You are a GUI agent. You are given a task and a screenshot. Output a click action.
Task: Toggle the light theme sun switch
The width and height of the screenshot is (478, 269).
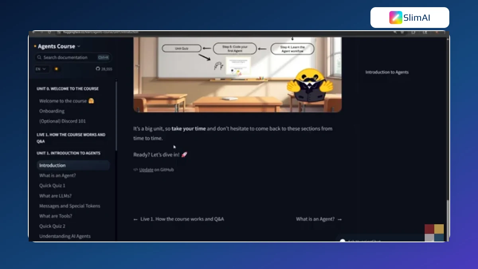(x=57, y=69)
